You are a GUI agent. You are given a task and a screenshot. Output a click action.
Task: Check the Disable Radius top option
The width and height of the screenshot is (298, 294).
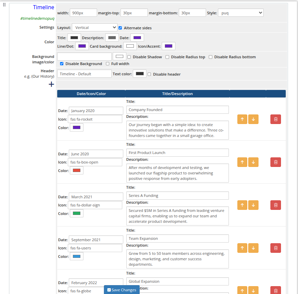click(167, 57)
